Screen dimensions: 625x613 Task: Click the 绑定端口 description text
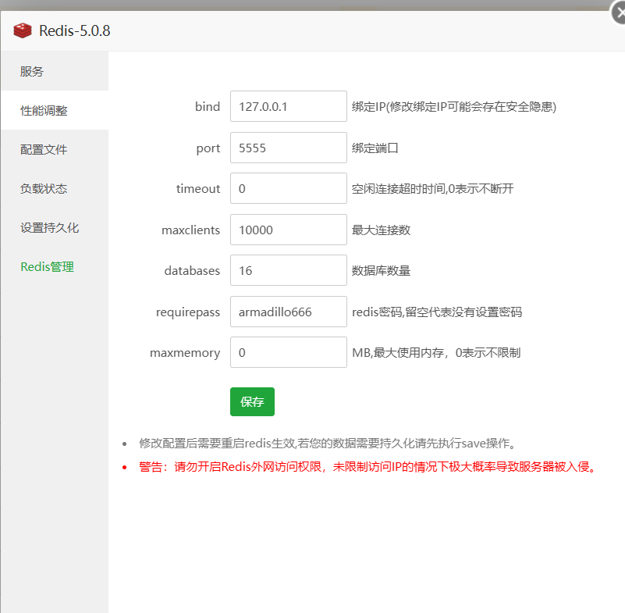pyautogui.click(x=375, y=148)
